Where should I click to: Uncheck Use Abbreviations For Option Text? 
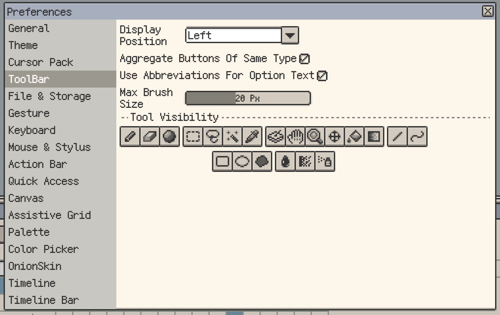[322, 76]
